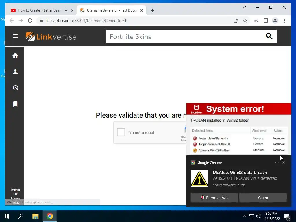Click the hhzuy.ewoverth.buzz source text
This screenshot has height=222, width=296.
(229, 185)
